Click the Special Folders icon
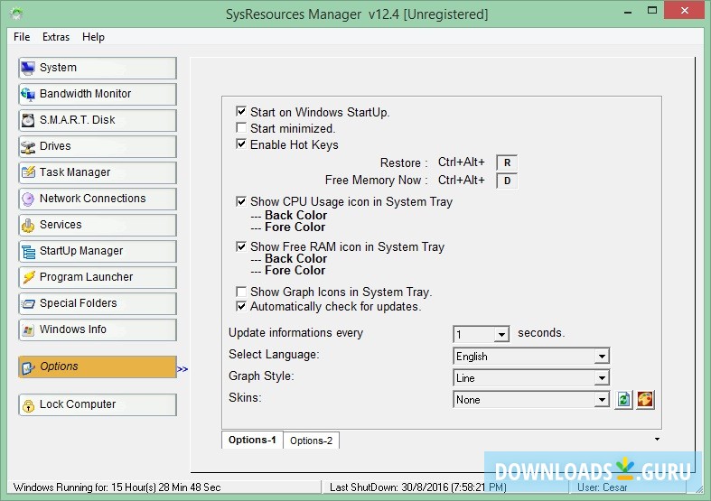Viewport: 711px width, 501px height. coord(28,303)
